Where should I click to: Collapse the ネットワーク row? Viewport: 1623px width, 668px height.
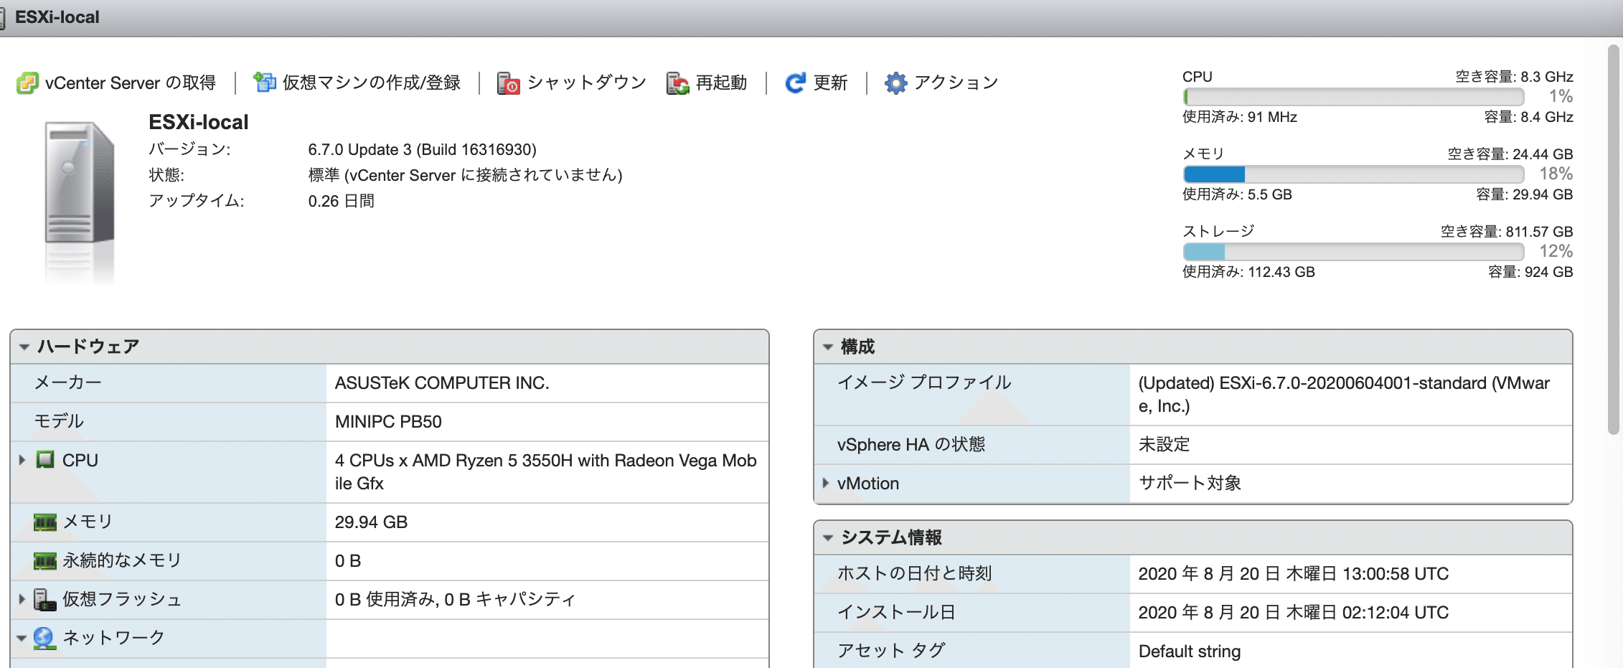tap(22, 638)
